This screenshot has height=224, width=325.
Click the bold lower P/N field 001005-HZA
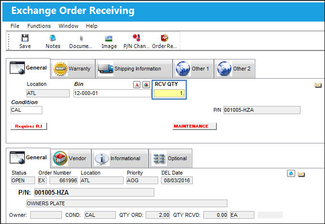coord(94,192)
